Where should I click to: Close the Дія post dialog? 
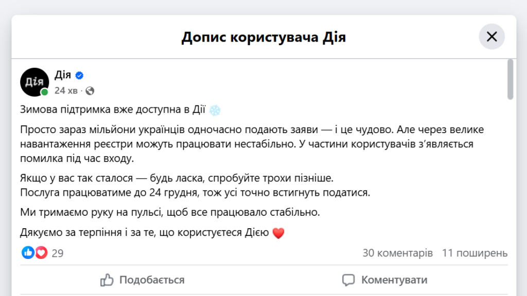[491, 36]
